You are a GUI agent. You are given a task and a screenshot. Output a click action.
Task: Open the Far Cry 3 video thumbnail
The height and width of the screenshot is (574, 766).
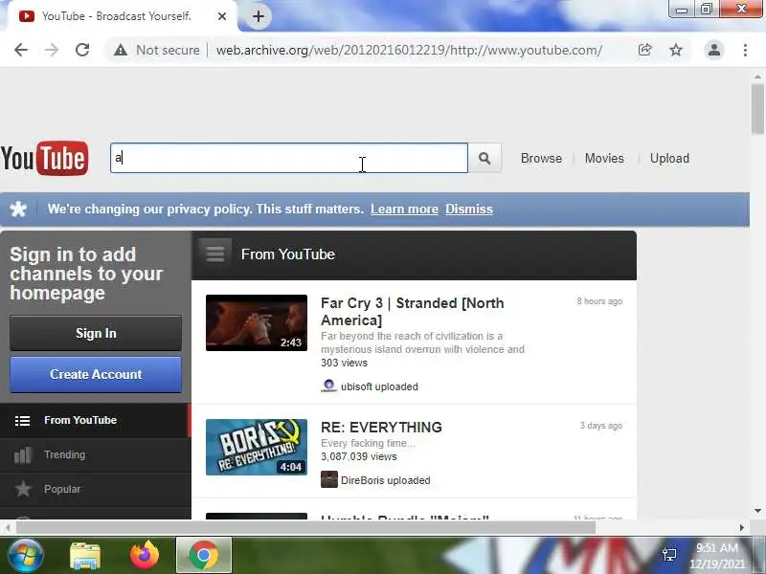pyautogui.click(x=257, y=322)
